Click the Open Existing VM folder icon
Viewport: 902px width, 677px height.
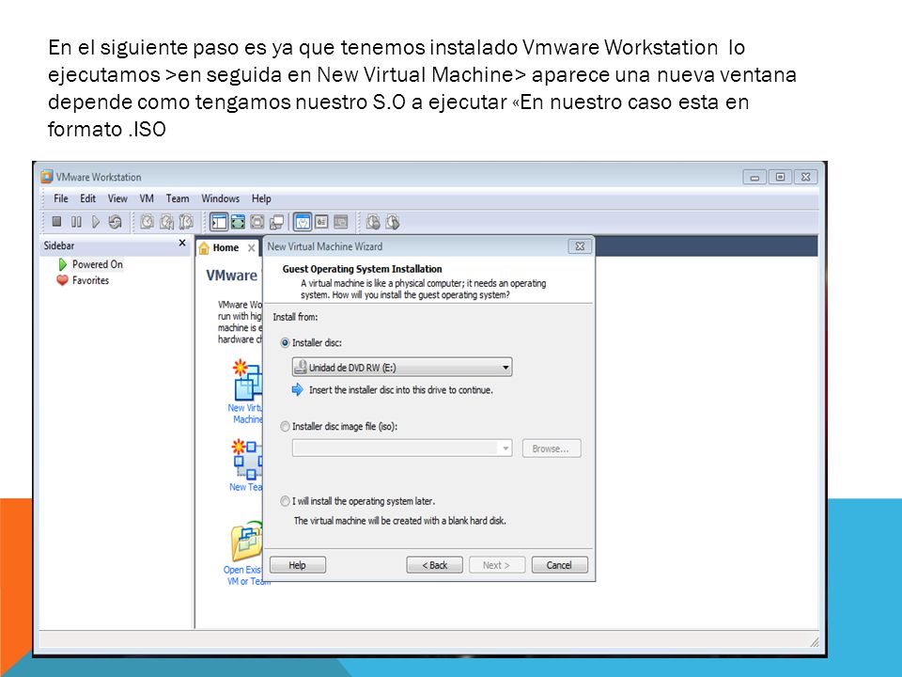(247, 542)
